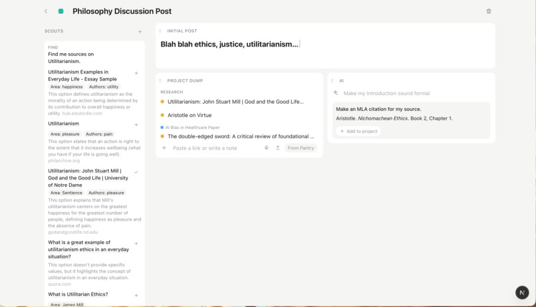Click 'philarchive.org' source link
536x307 pixels.
(64, 161)
